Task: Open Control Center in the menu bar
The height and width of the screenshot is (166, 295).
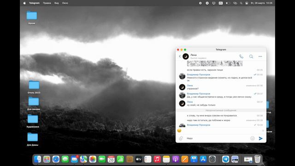Action: (x=247, y=3)
